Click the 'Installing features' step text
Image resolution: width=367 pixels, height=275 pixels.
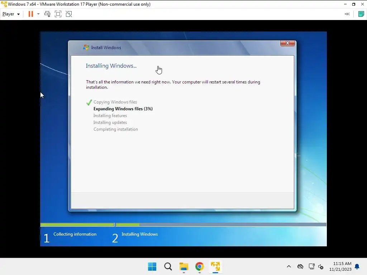pyautogui.click(x=110, y=116)
